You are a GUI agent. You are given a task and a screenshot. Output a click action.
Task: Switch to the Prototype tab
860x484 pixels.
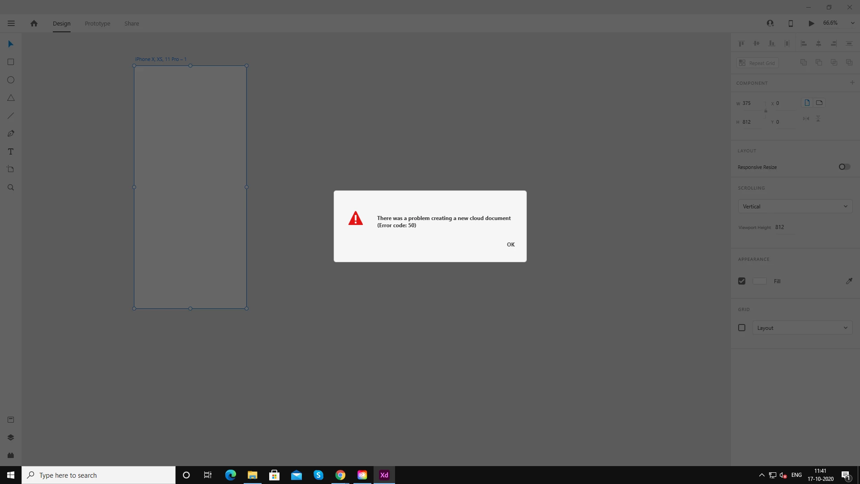click(x=97, y=23)
